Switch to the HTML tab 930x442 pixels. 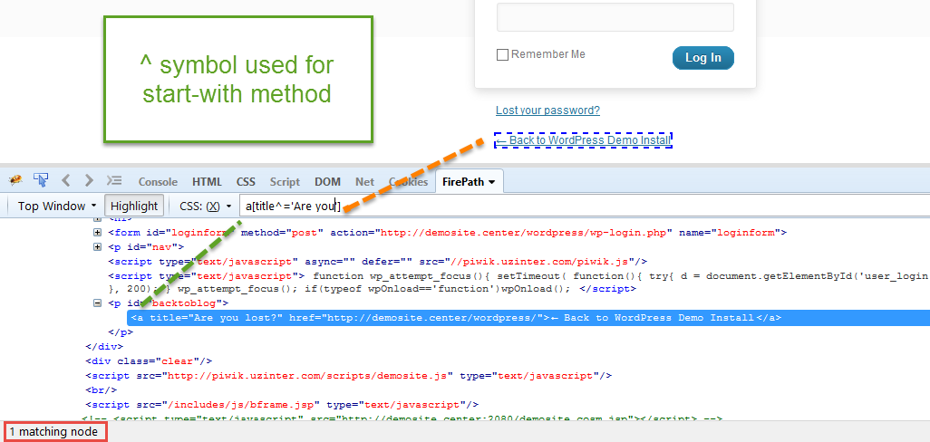coord(207,182)
